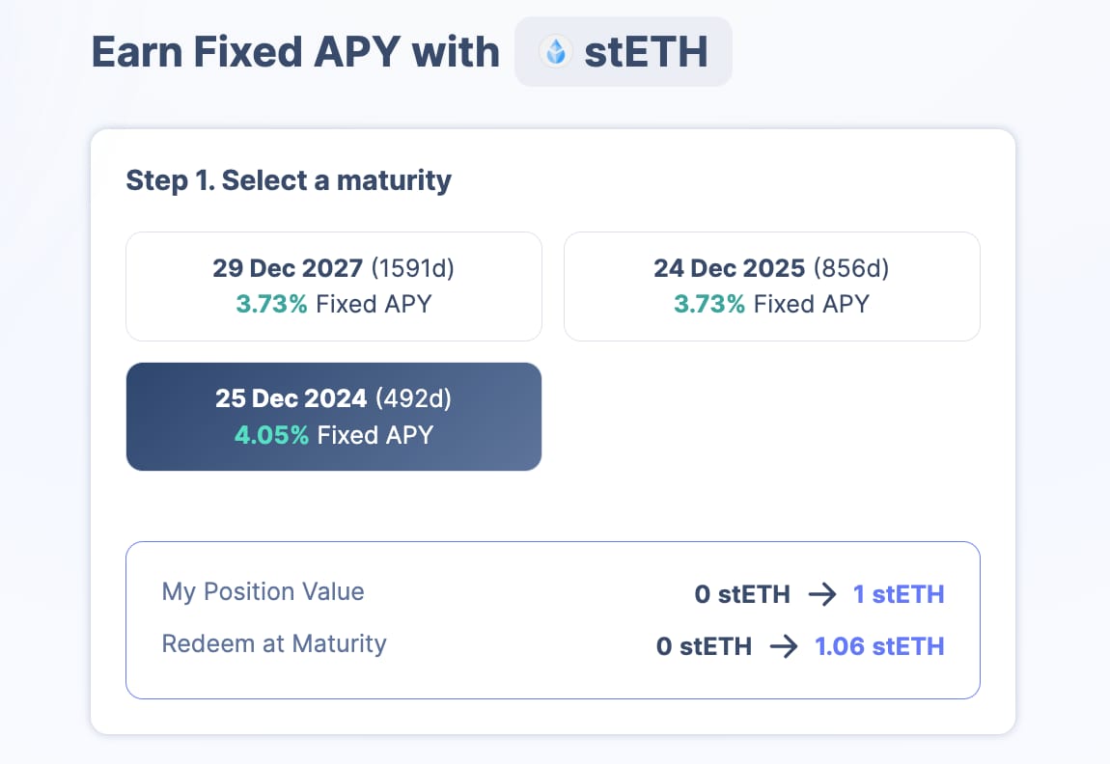Click the 3.73% rate on 2025 card

point(709,304)
